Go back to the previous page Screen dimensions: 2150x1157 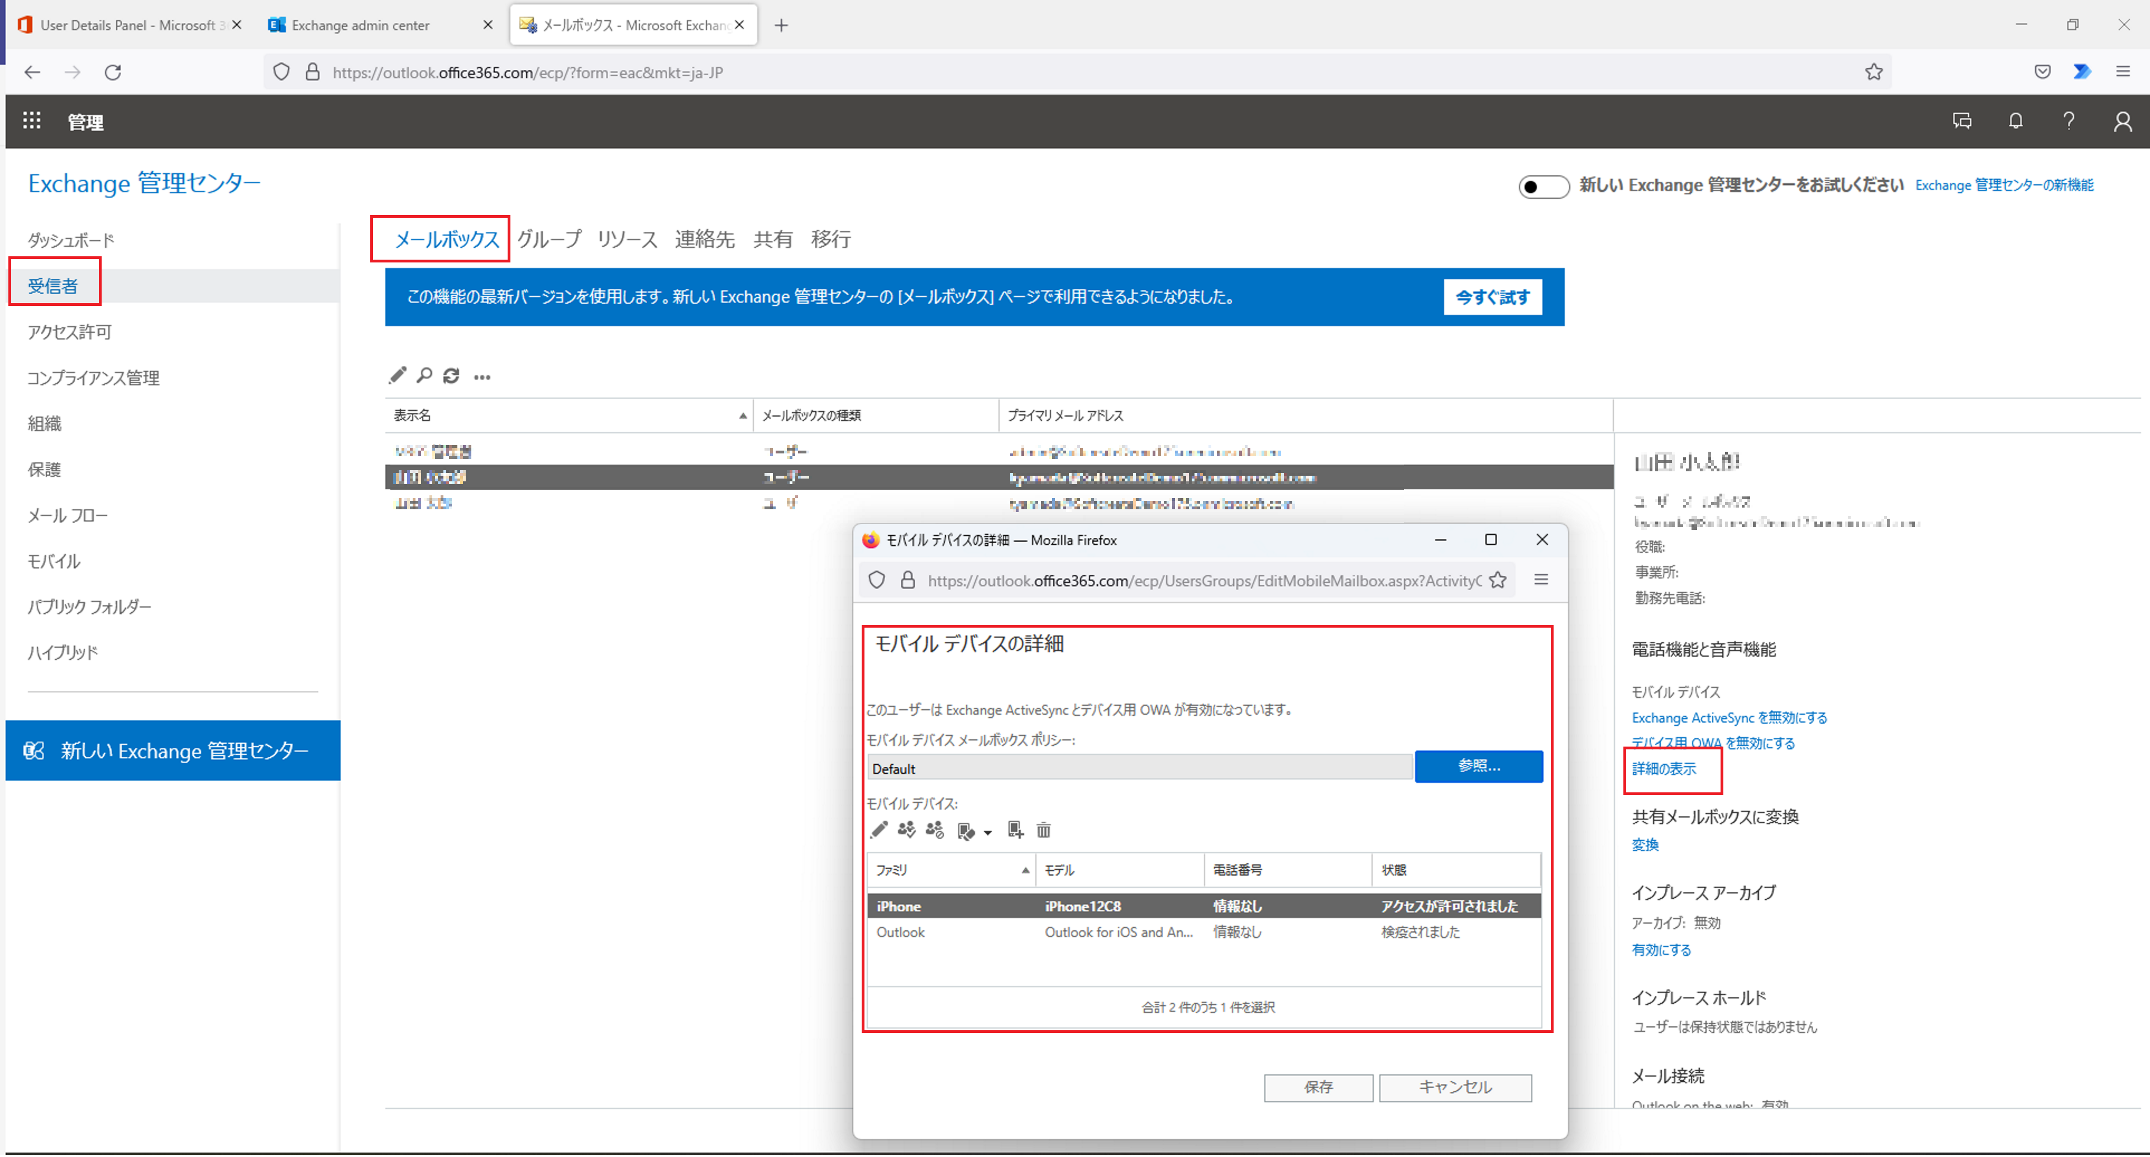tap(32, 72)
